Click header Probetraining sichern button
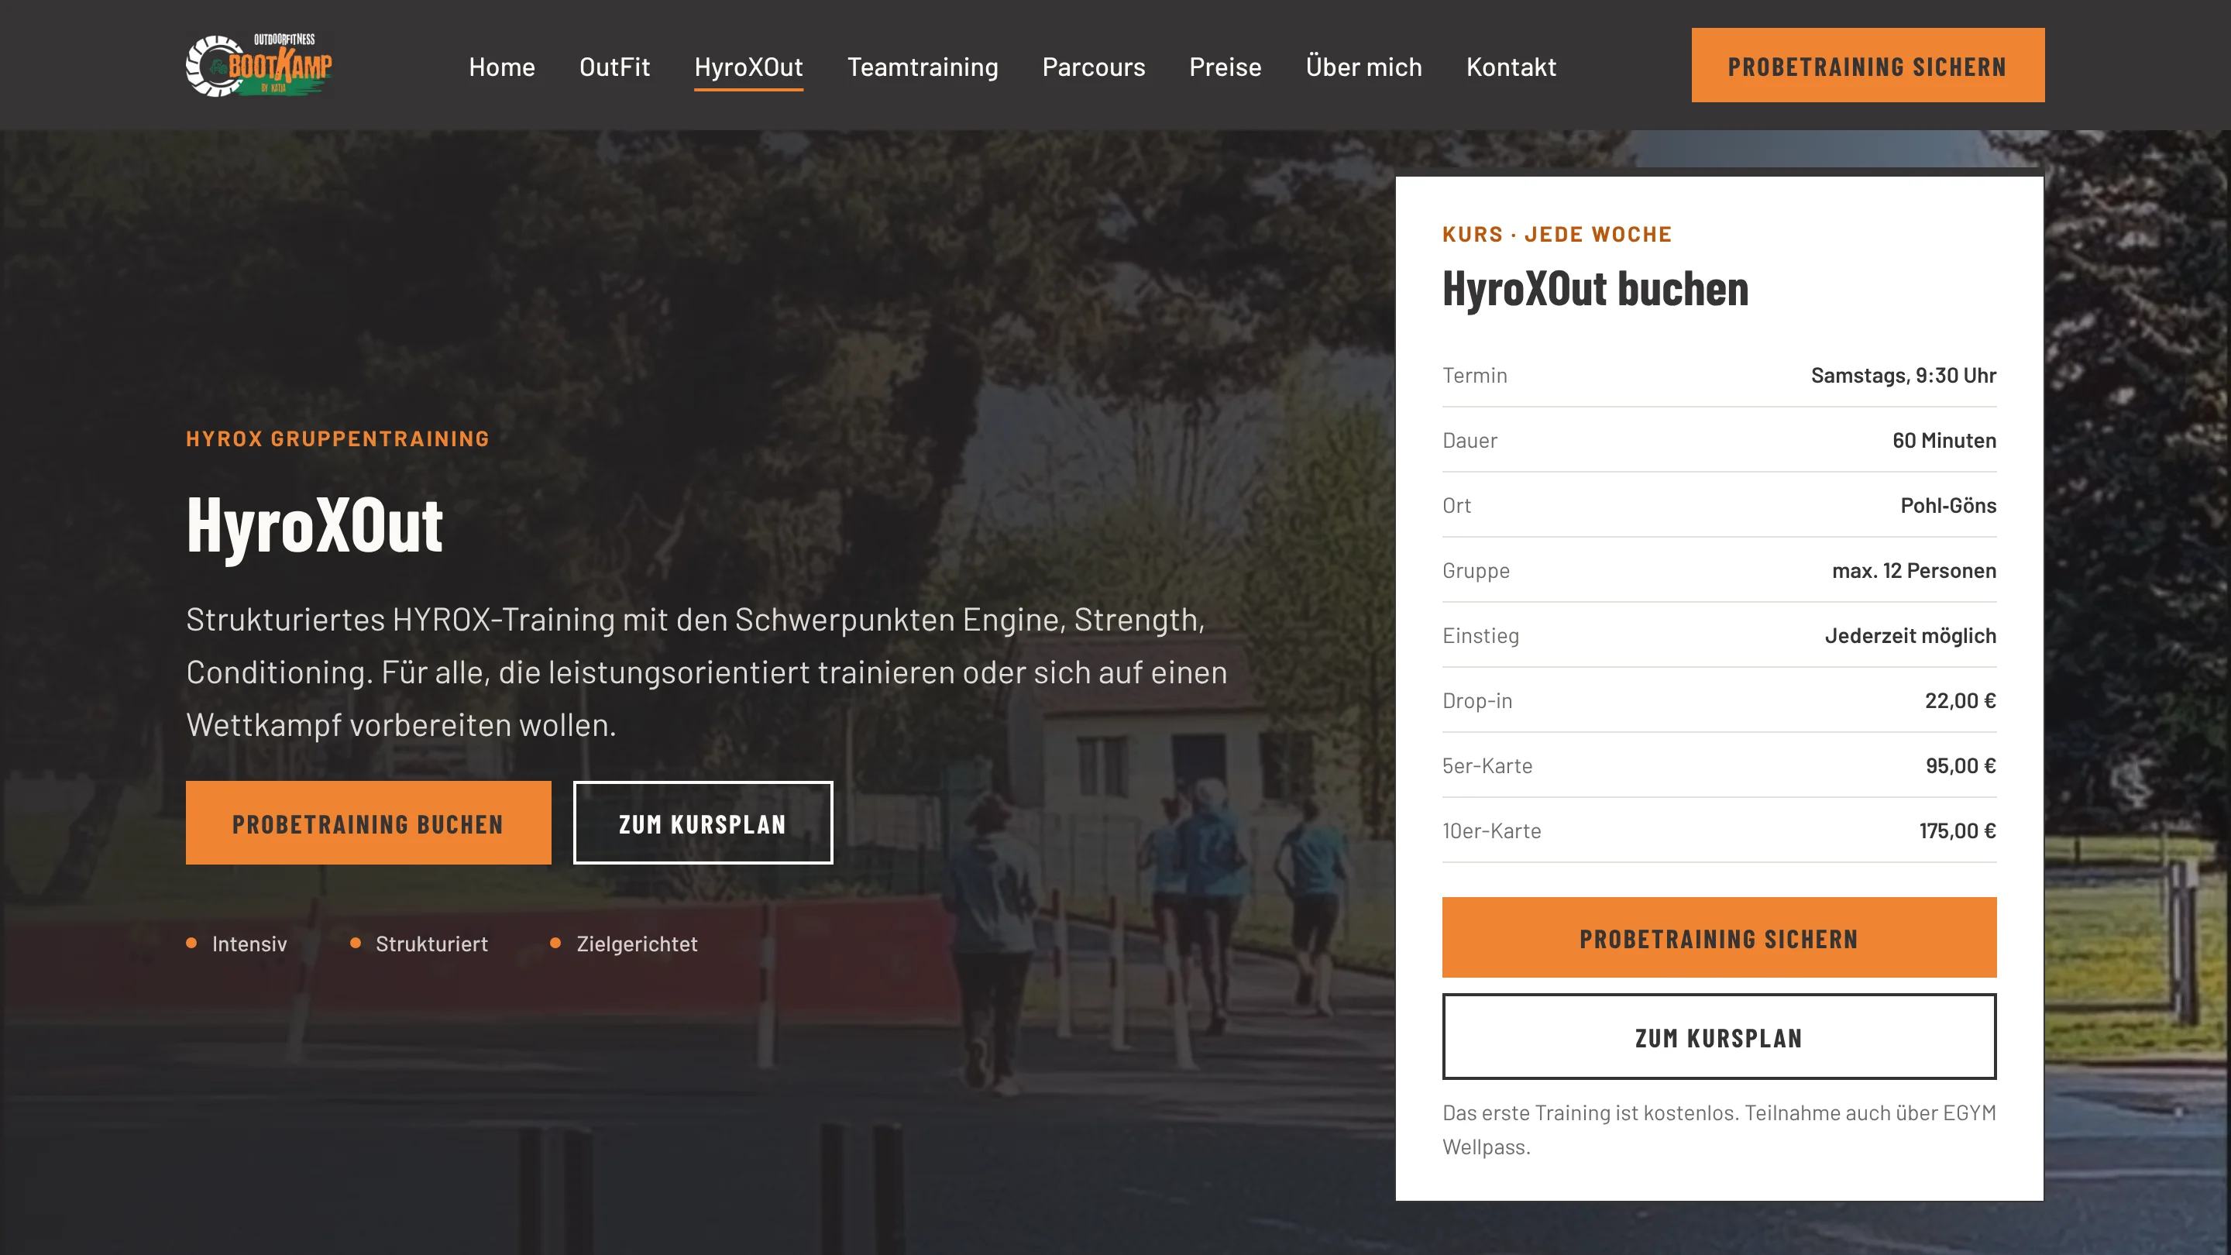 pyautogui.click(x=1867, y=65)
